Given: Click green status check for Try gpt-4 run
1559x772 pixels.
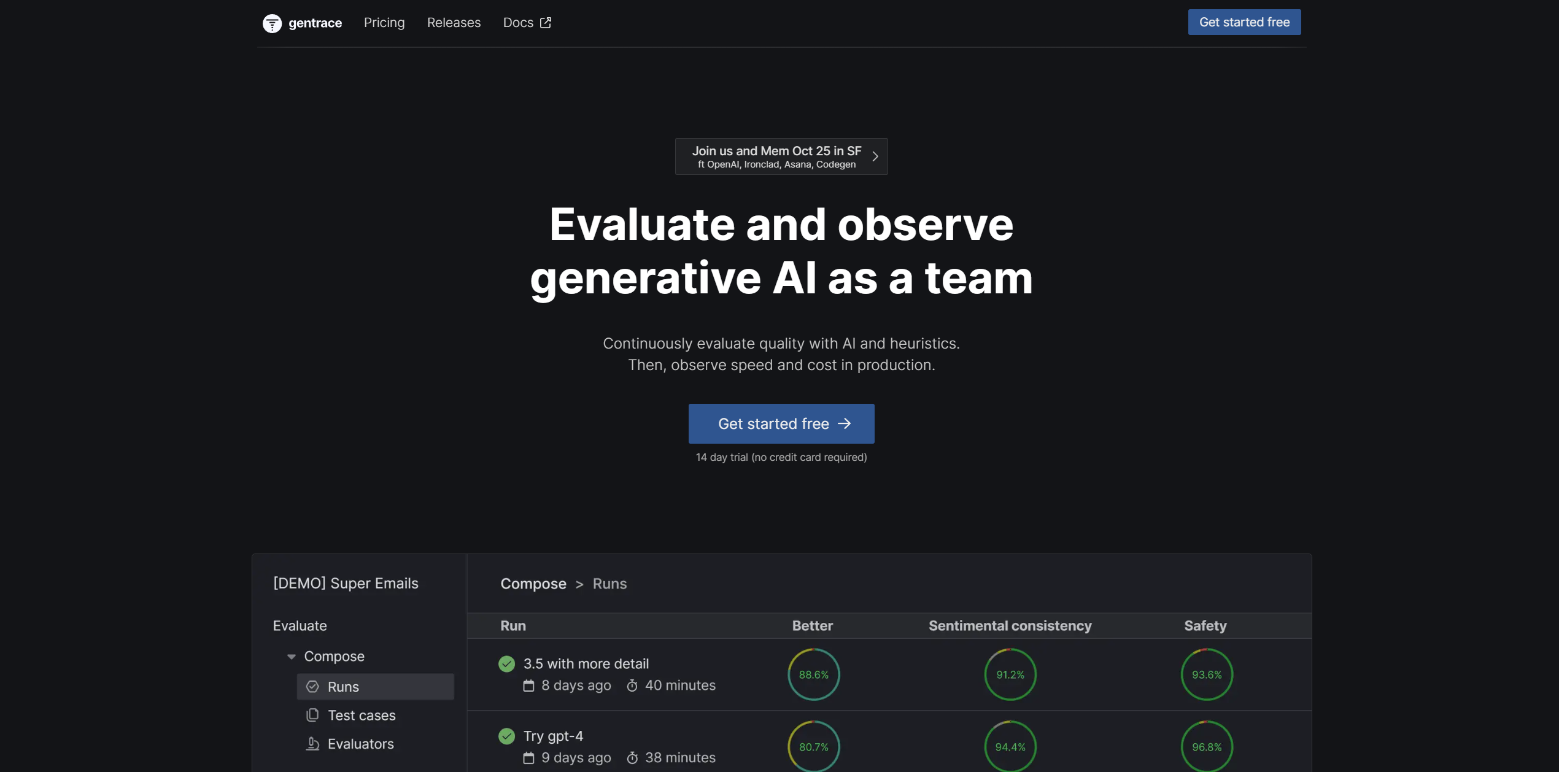Looking at the screenshot, I should coord(506,736).
